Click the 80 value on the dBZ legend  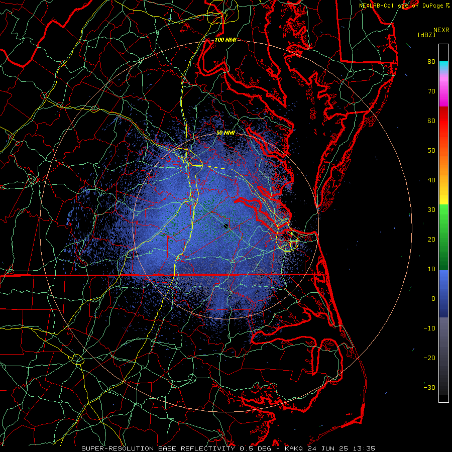coord(431,61)
